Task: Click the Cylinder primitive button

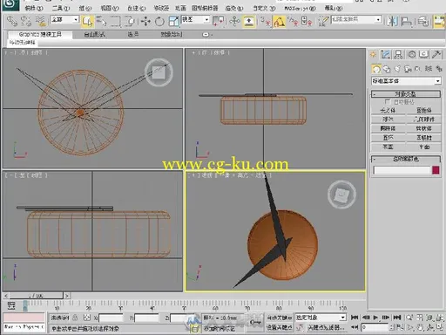Action: click(x=388, y=128)
